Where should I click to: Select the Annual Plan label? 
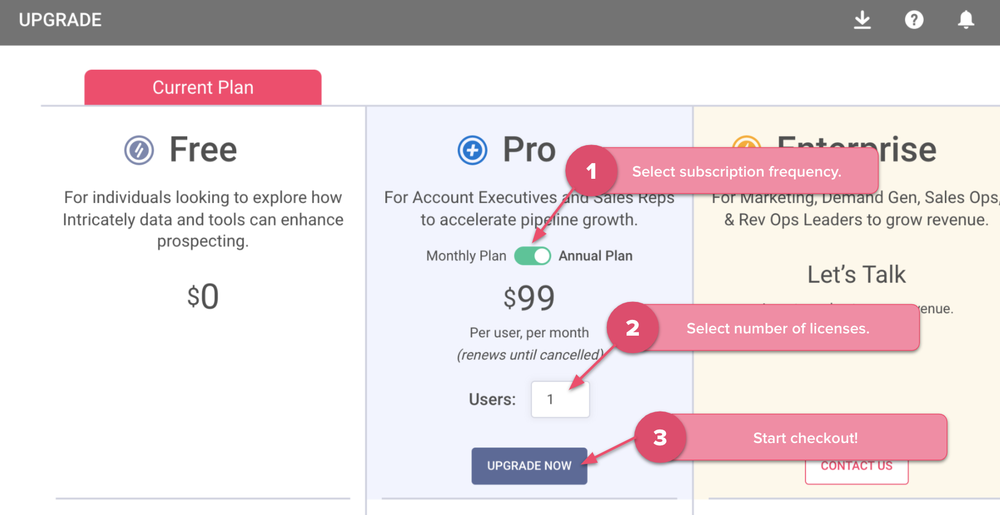(x=595, y=256)
